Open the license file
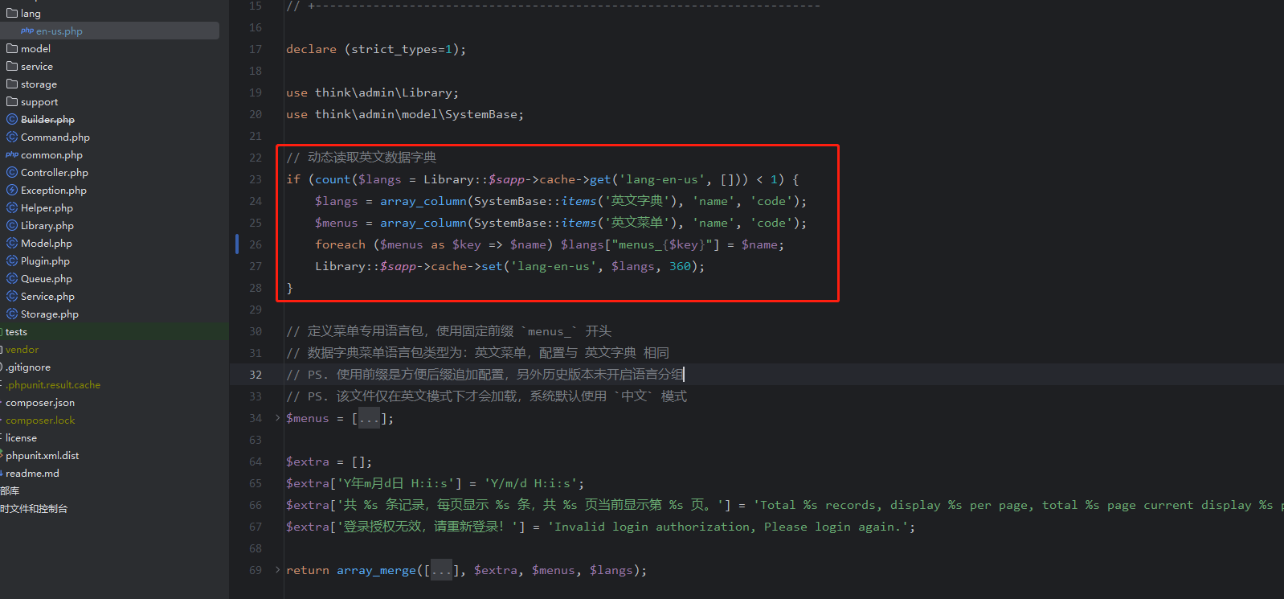The image size is (1284, 599). click(x=21, y=438)
